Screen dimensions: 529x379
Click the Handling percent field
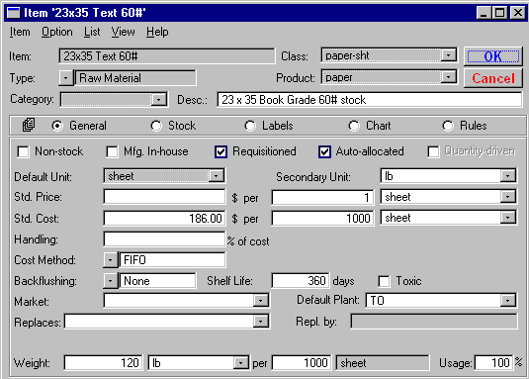[x=164, y=239]
